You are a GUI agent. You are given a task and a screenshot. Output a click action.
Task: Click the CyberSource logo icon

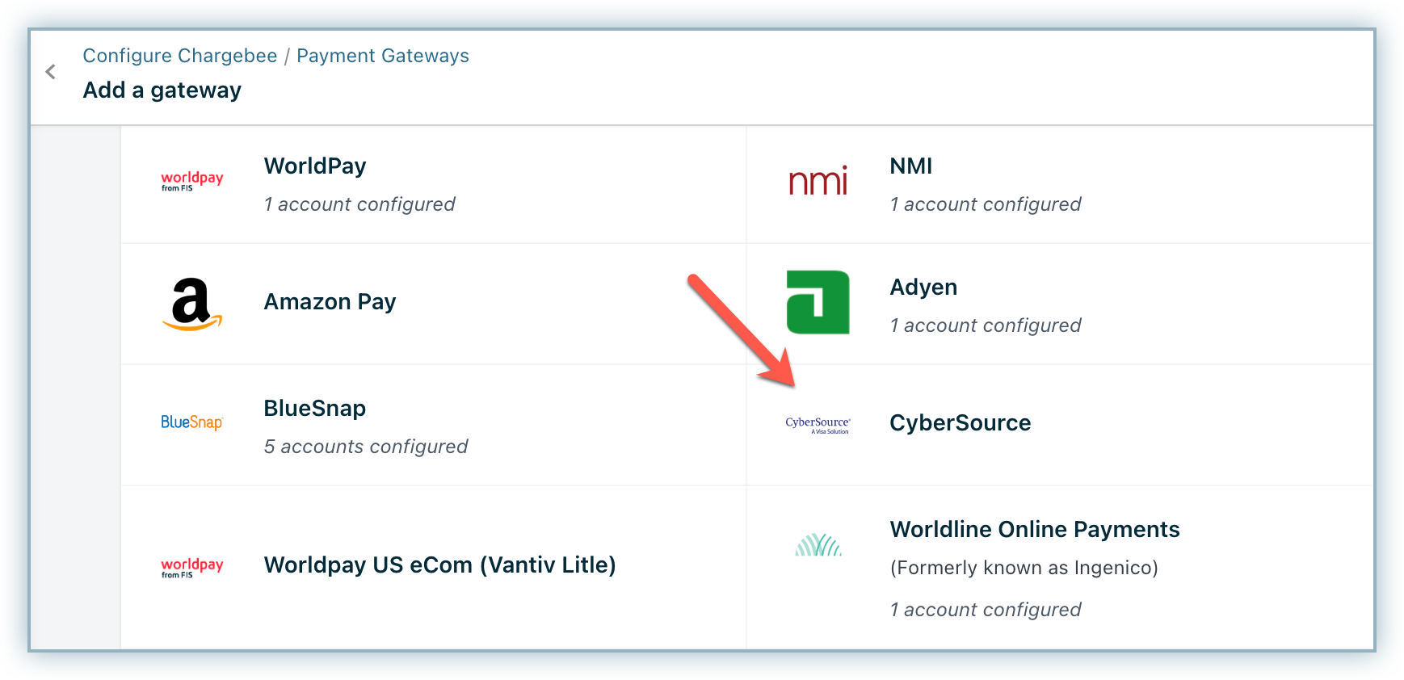818,425
